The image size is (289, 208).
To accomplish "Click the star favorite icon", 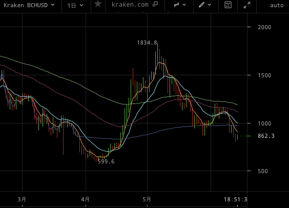I will tap(98, 4).
